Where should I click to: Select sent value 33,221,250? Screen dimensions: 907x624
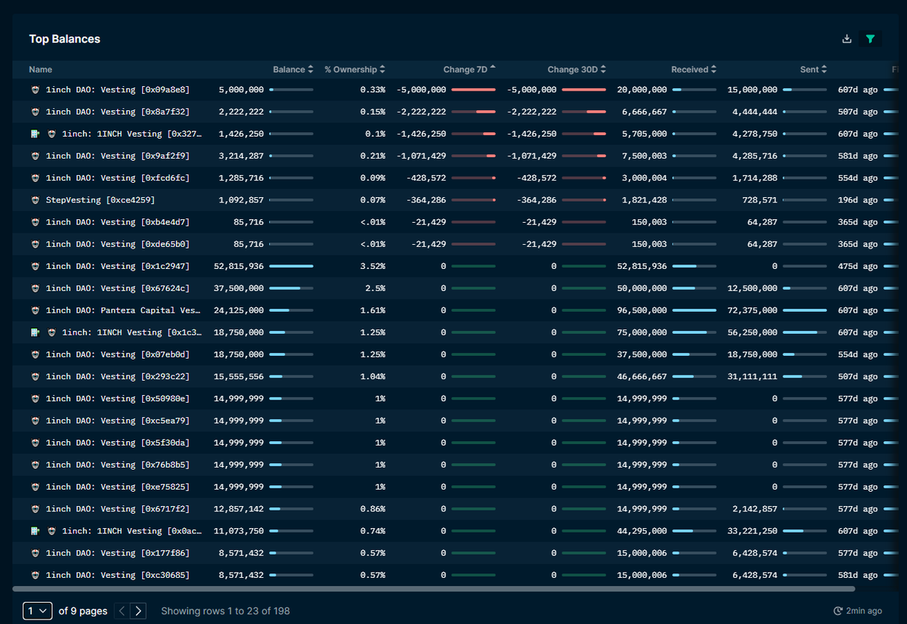point(753,531)
